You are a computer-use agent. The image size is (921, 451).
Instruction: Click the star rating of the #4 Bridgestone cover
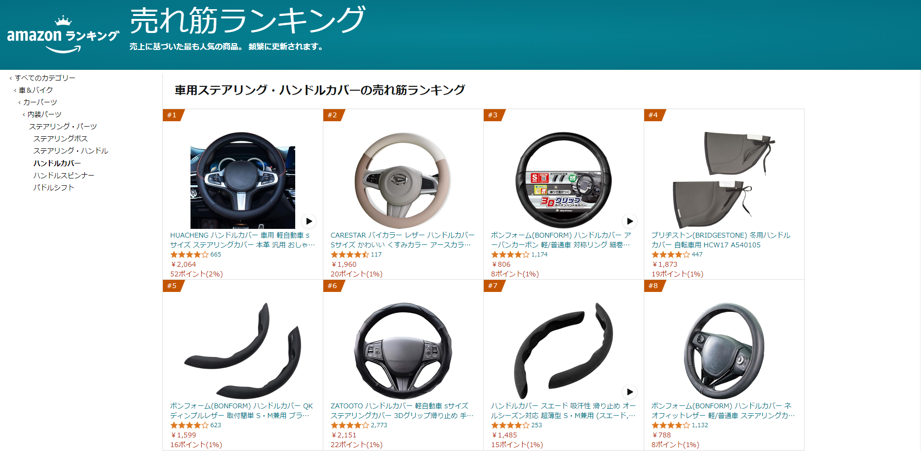[x=670, y=255]
